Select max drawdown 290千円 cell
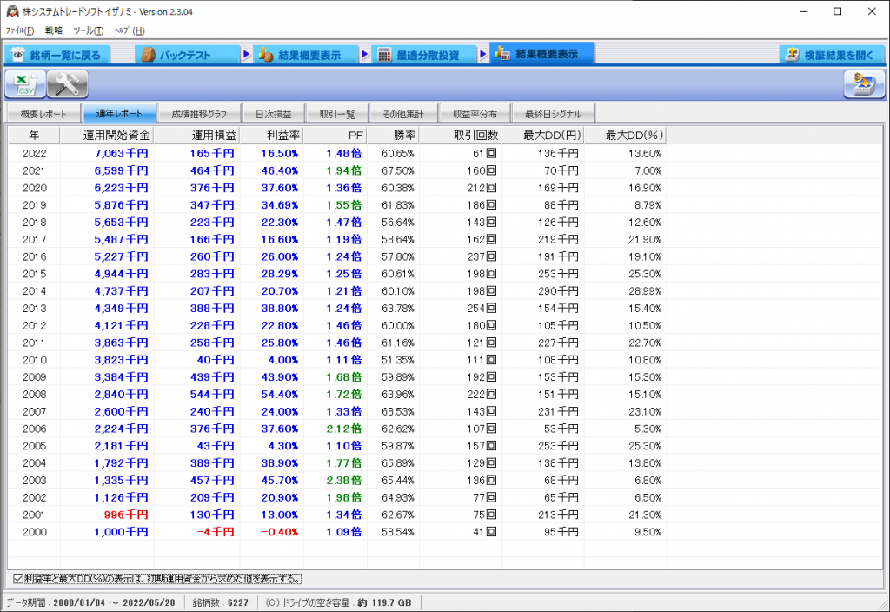This screenshot has height=612, width=890. pos(542,290)
